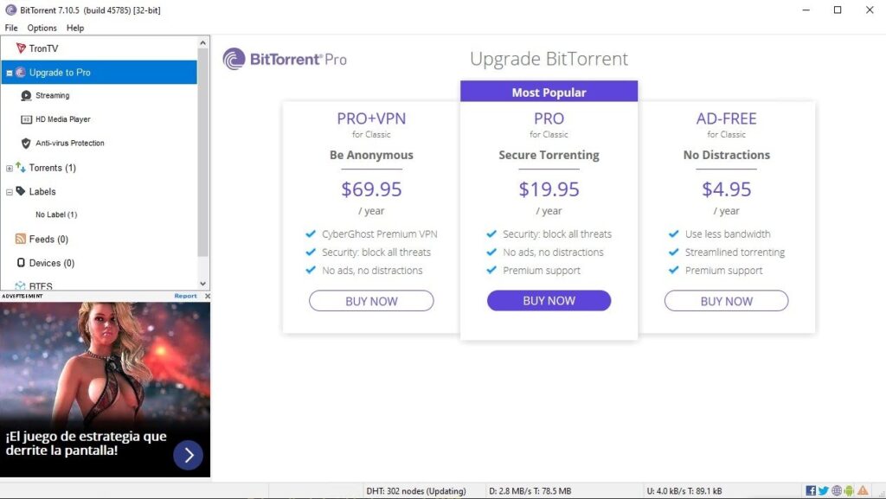Click the Twitter icon in the status bar
The width and height of the screenshot is (886, 499).
point(822,490)
